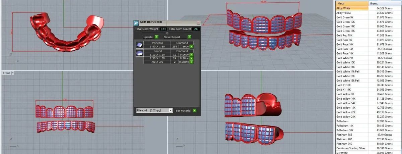Select the Gold Yellow 9K row
Image resolution: width=402 pixels, height=154 pixels.
[368, 94]
